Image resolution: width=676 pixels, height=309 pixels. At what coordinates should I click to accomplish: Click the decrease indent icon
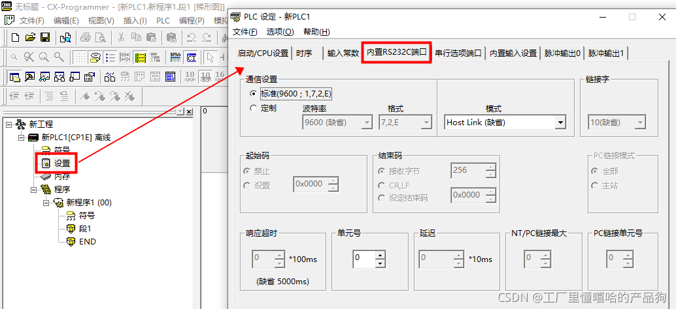14,96
